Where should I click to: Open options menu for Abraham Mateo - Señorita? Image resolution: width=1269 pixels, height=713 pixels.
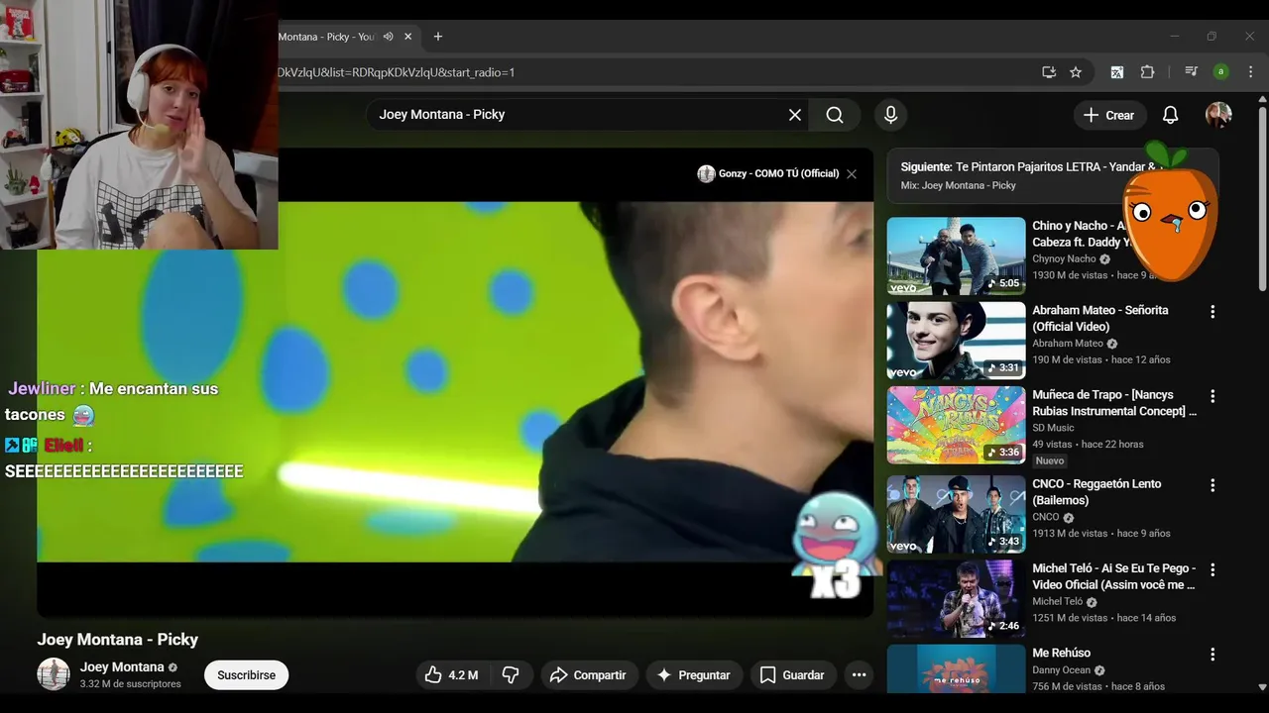tap(1211, 312)
